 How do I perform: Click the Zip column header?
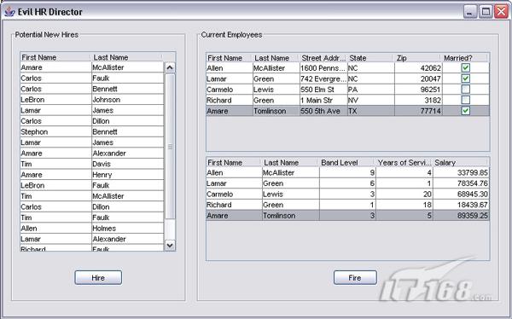pyautogui.click(x=418, y=58)
